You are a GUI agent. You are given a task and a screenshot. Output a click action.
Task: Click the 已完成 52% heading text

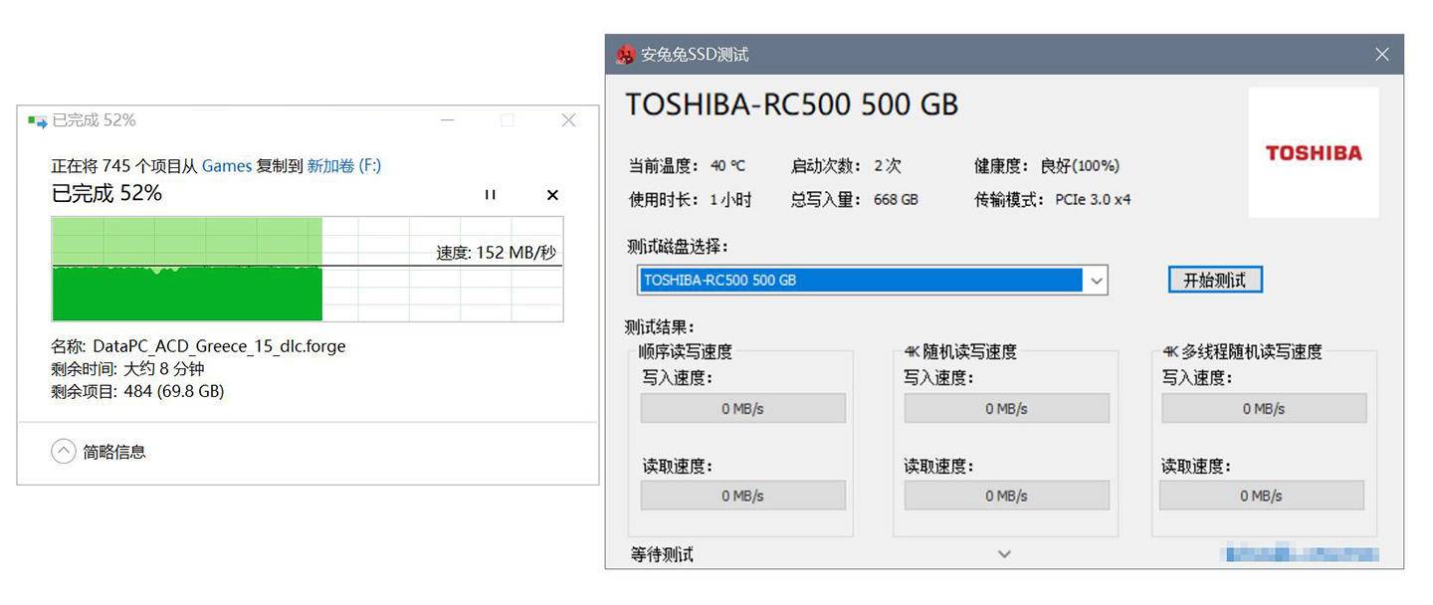105,192
